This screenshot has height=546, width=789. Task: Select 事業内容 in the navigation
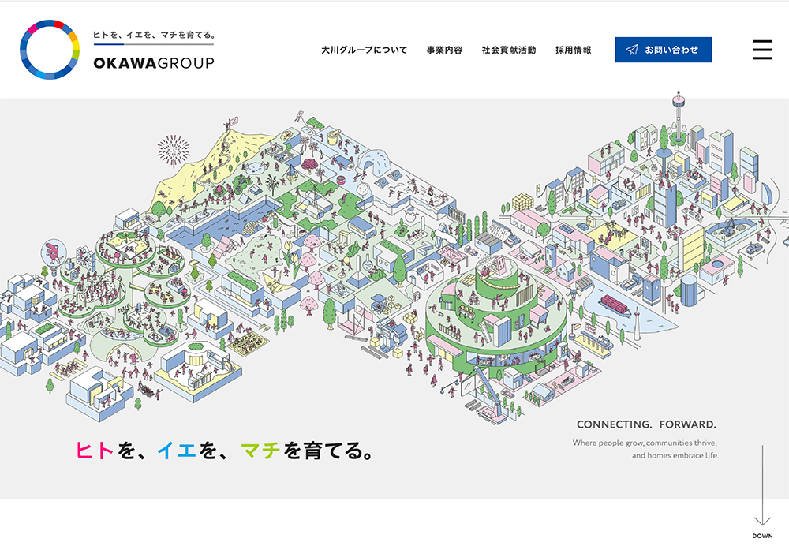(445, 49)
